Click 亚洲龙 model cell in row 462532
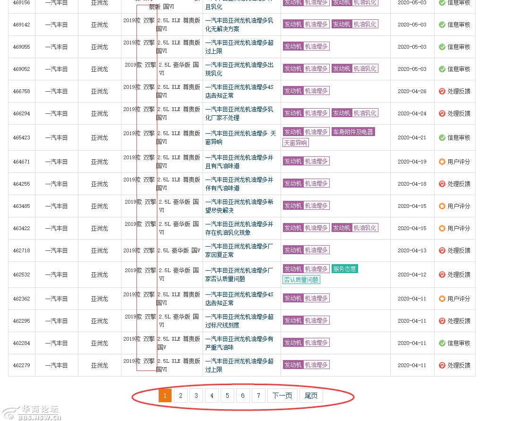The image size is (513, 421). pos(100,275)
